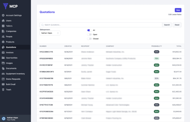Go to Equipment Inventory
The width and height of the screenshot is (190, 122).
[15, 74]
